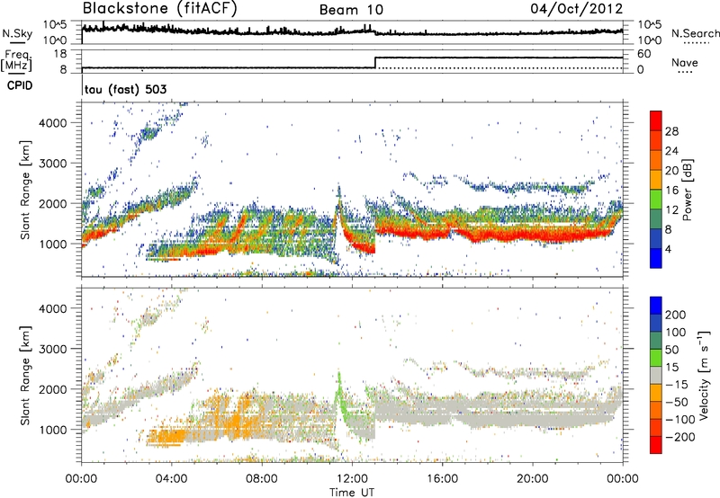Select the 'Nave' legend label
720x498 pixels.
point(684,63)
